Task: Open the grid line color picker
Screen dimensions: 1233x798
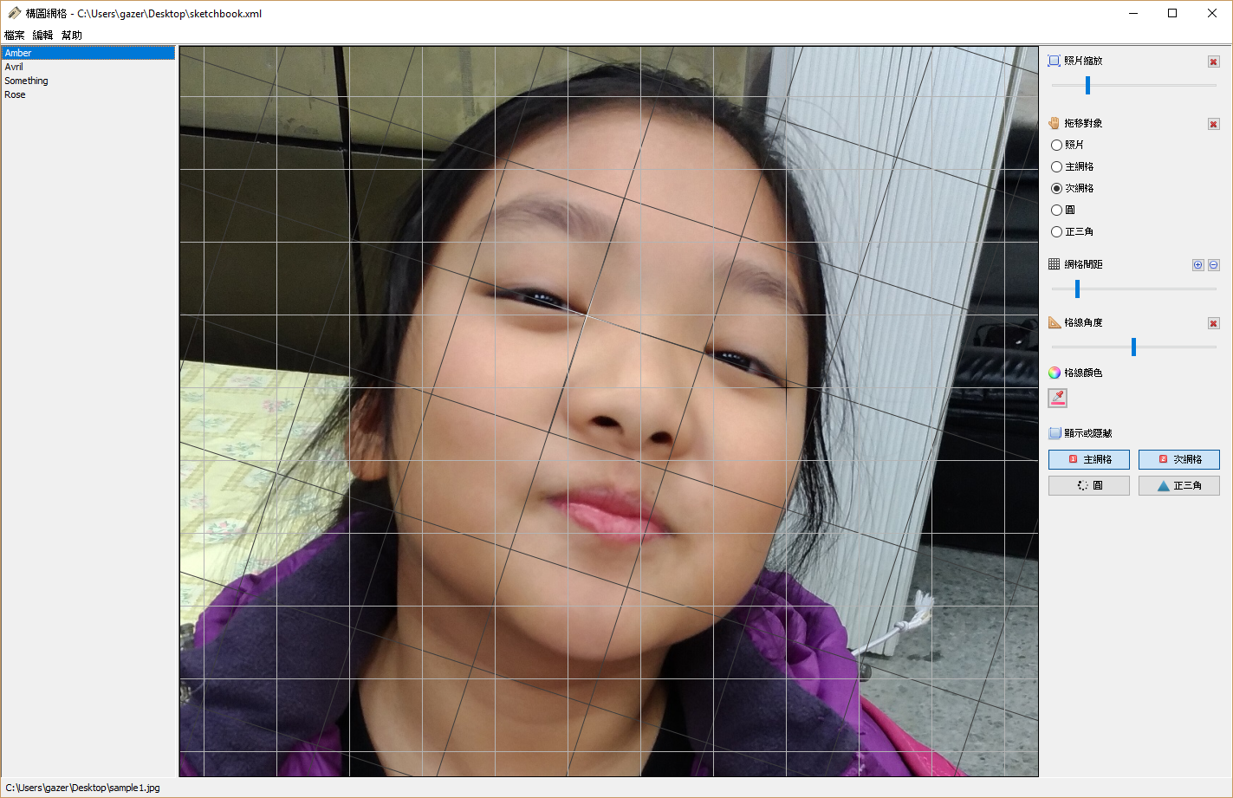Action: (1057, 398)
